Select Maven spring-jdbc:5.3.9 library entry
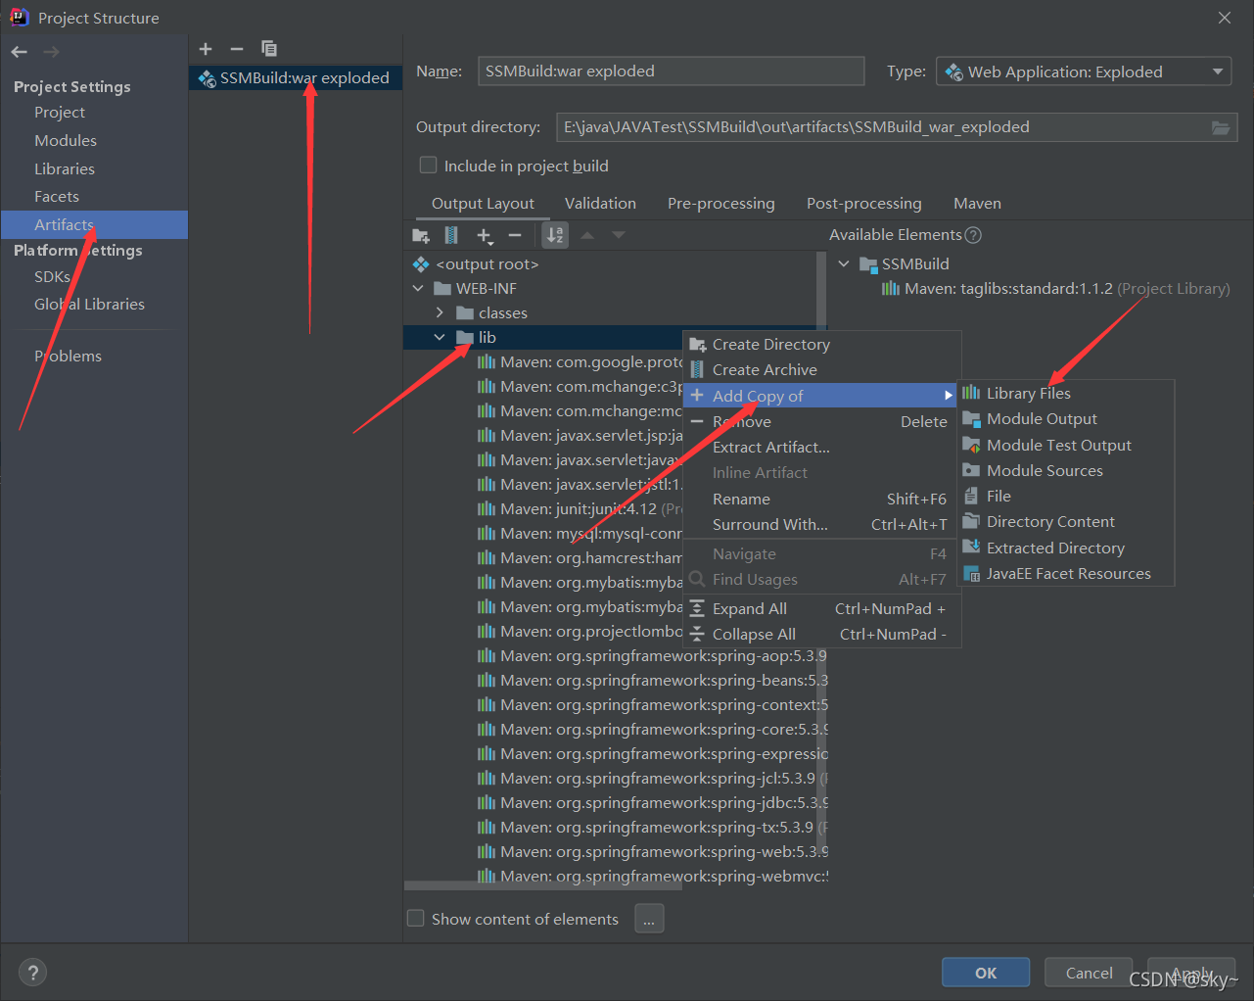Viewport: 1254px width, 1001px height. point(652,803)
